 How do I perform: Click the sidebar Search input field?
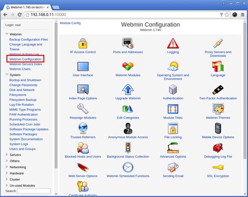pyautogui.click(x=34, y=191)
